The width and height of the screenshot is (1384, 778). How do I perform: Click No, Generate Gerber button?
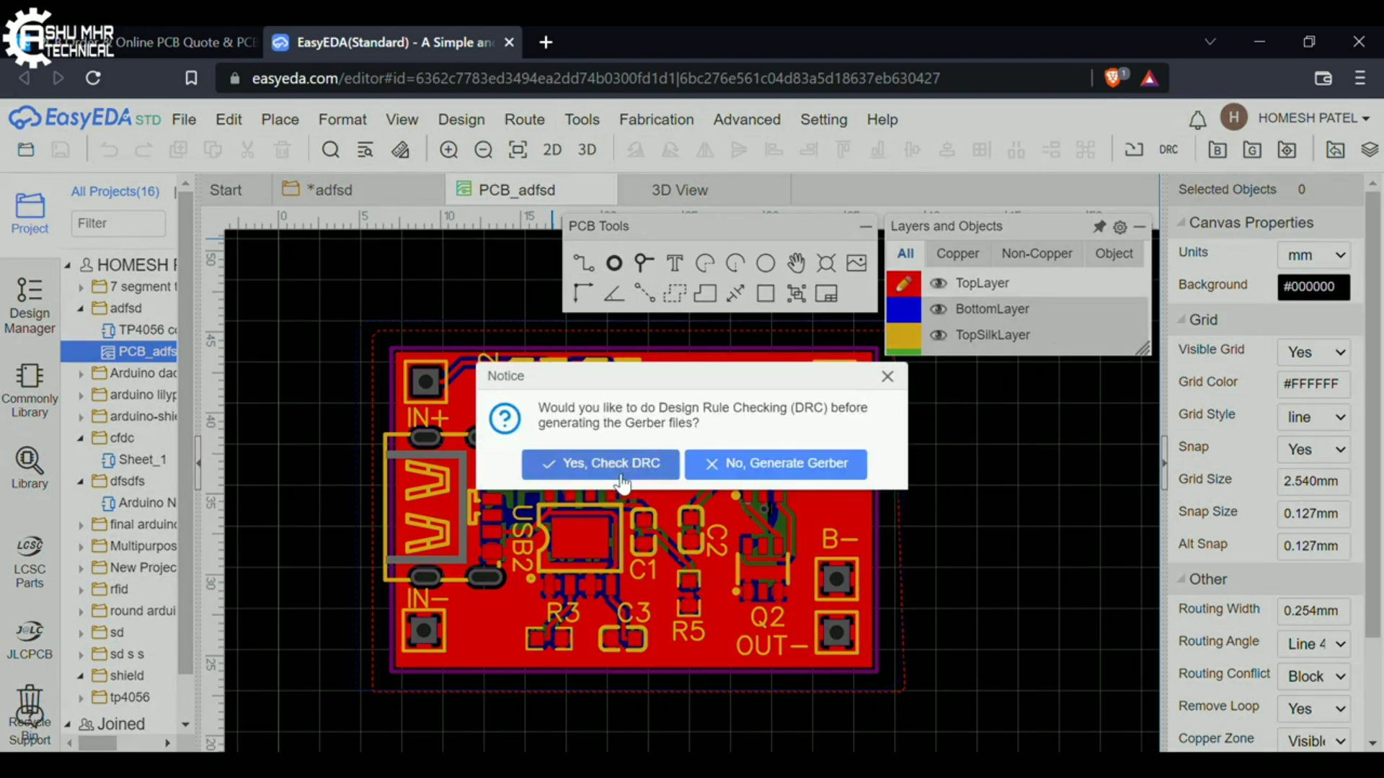pyautogui.click(x=776, y=464)
